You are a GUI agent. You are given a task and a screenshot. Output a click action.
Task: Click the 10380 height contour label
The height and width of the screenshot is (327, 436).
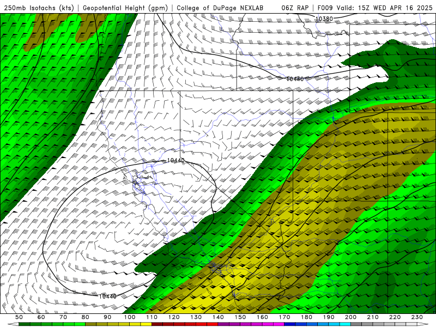(324, 19)
